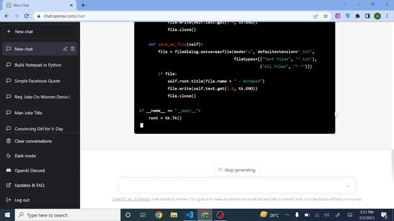
Task: Click the Stop generating button
Action: (x=237, y=170)
